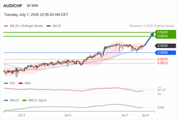Click the MA 50 blue legend swatch

pos(49,26)
